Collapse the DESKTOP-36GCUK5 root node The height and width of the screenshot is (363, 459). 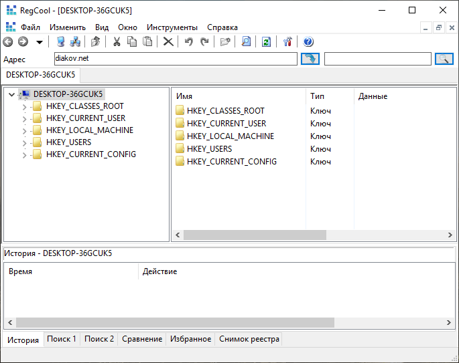12,94
